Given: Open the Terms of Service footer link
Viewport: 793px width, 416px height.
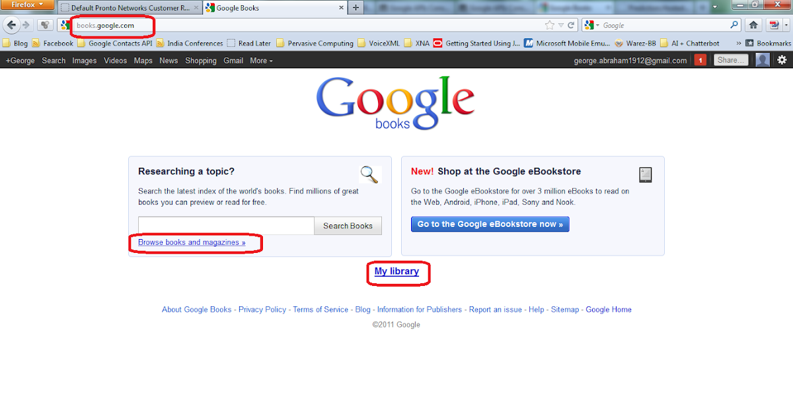Looking at the screenshot, I should pyautogui.click(x=321, y=309).
